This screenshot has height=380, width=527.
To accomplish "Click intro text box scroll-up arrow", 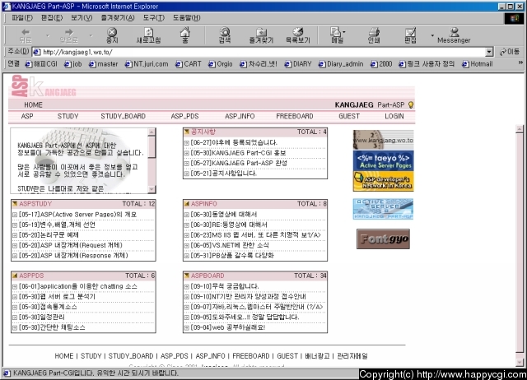I will point(152,132).
